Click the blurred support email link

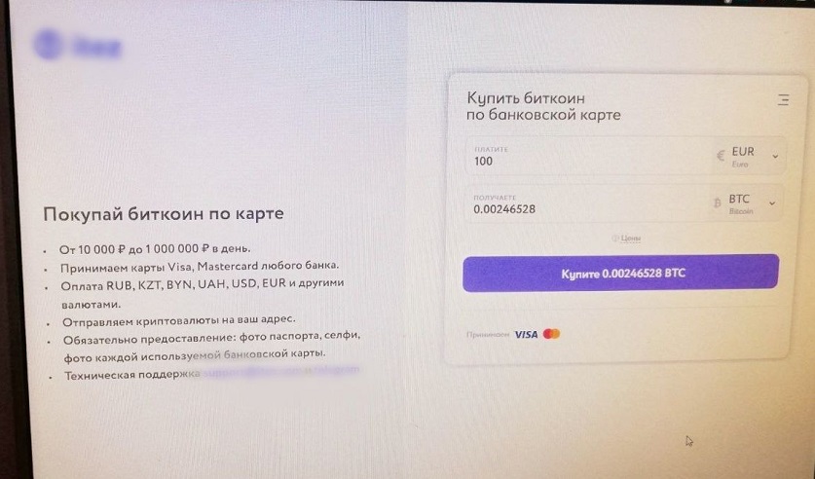pyautogui.click(x=252, y=372)
